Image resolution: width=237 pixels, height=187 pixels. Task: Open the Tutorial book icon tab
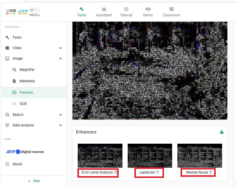click(126, 9)
